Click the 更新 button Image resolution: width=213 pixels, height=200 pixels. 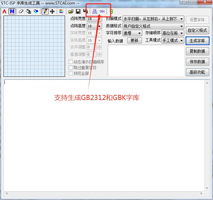(134, 40)
